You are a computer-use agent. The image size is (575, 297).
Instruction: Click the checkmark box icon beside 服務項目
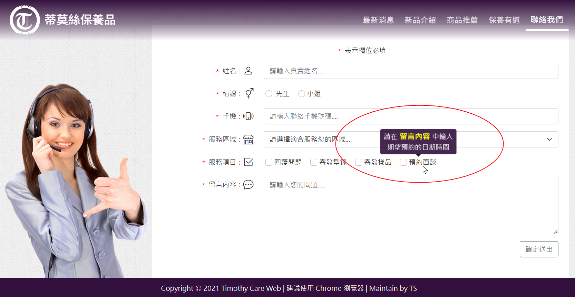248,162
